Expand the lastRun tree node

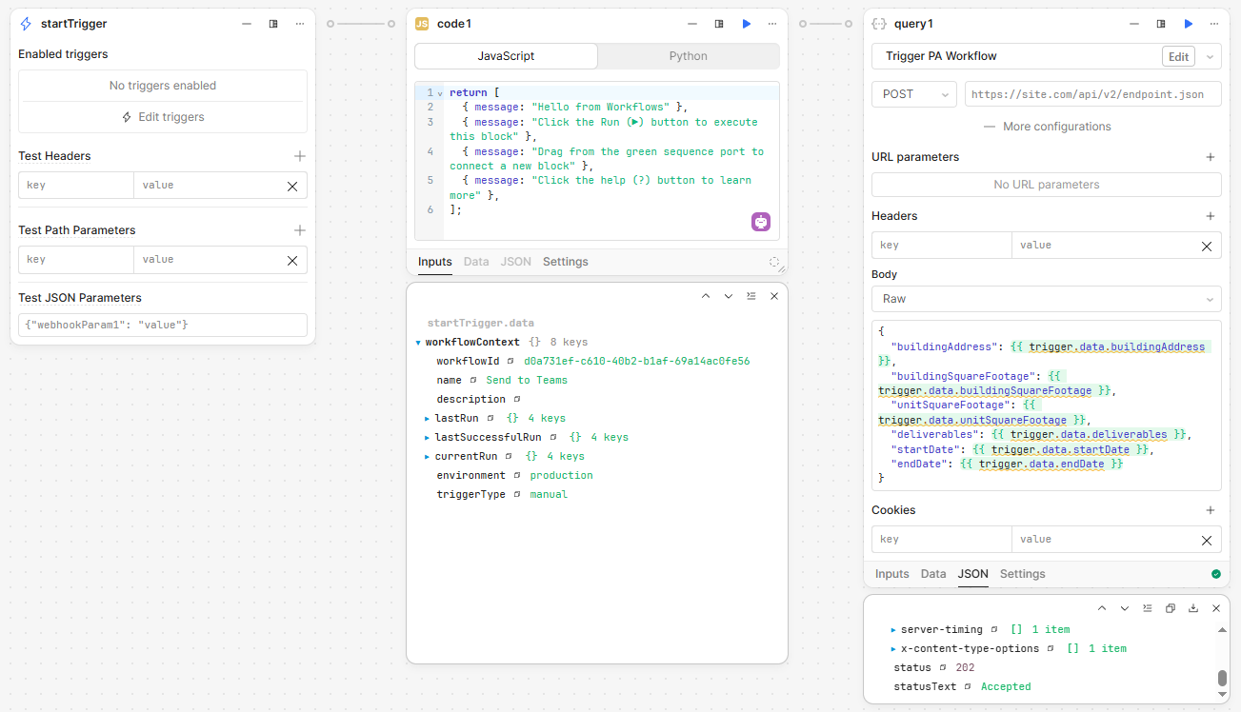tap(428, 418)
